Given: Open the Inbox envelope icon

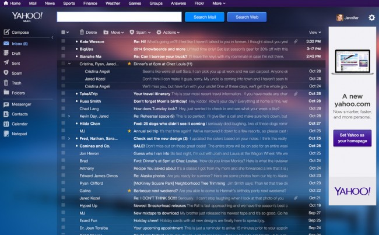Looking at the screenshot, I should tap(6, 44).
